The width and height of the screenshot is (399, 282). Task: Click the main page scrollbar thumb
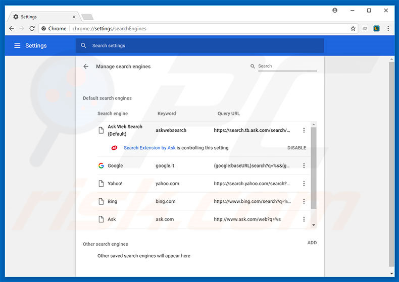click(x=391, y=164)
